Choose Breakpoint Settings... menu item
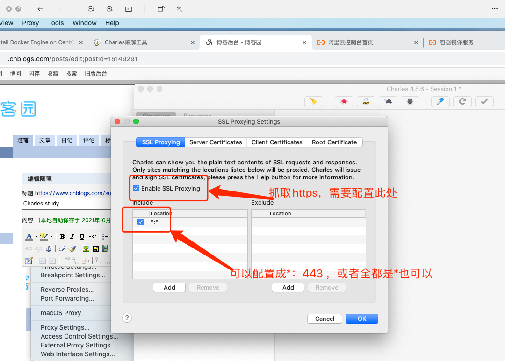Screen dimensions: 505x361 click(73, 275)
